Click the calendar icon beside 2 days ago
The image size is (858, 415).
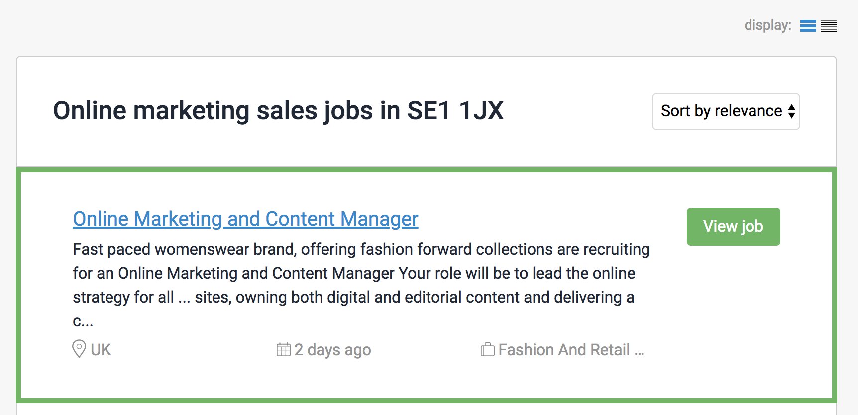(284, 349)
